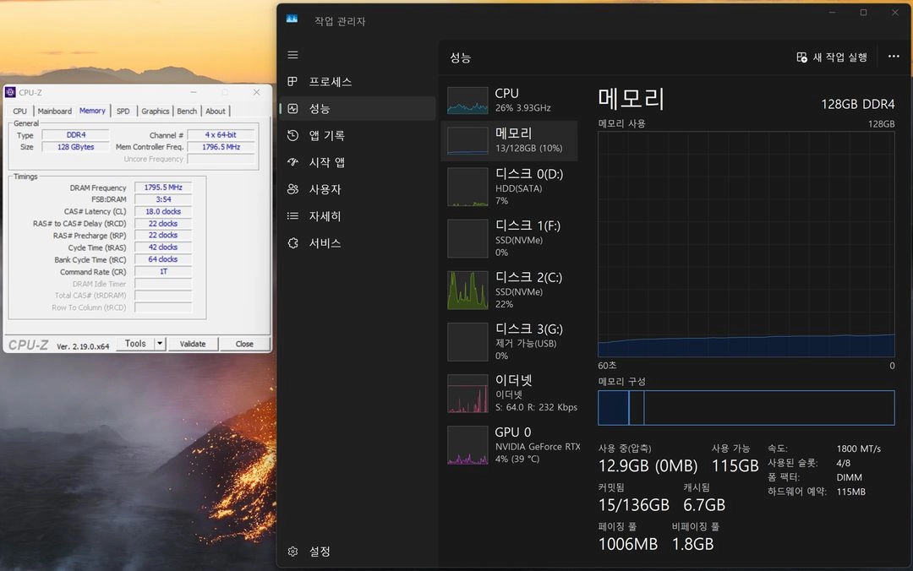
Task: Click the '새 작업 실행' run new task label
Action: [x=840, y=57]
